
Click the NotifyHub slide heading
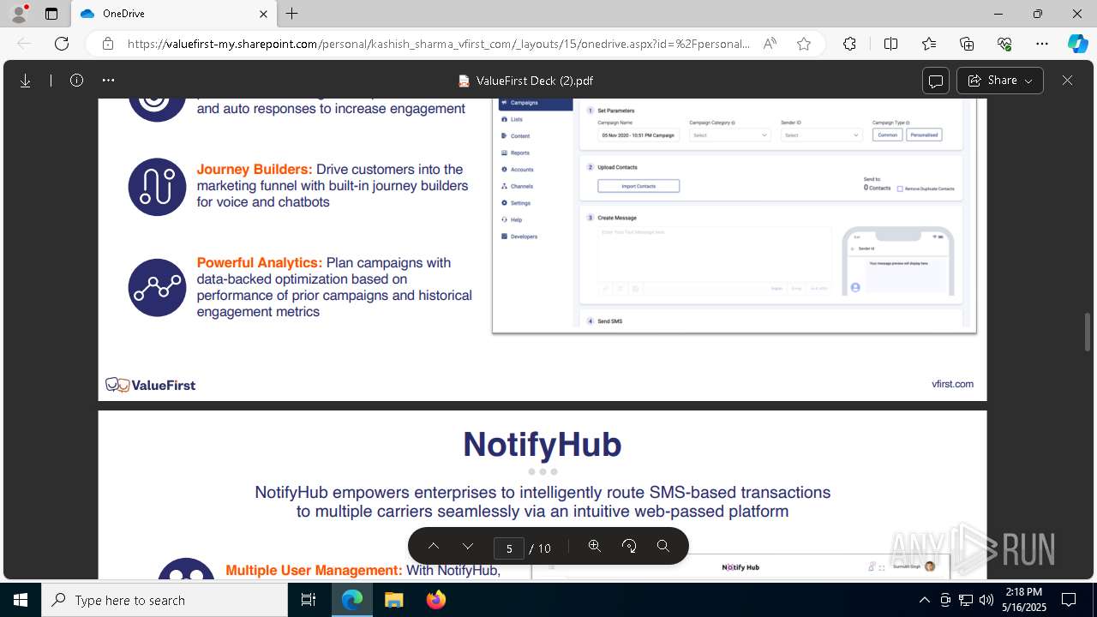543,445
